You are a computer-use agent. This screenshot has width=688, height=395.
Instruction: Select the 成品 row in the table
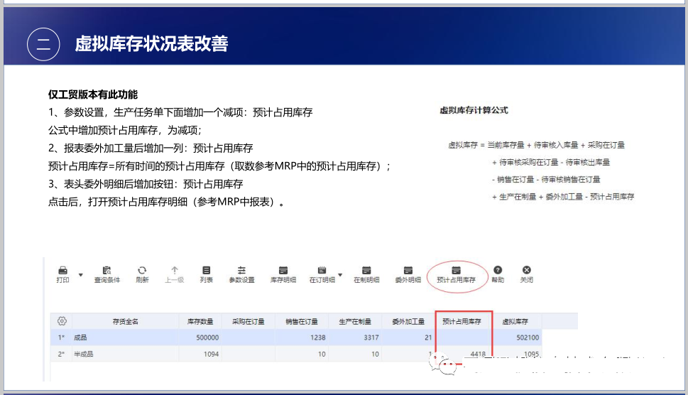[125, 338]
